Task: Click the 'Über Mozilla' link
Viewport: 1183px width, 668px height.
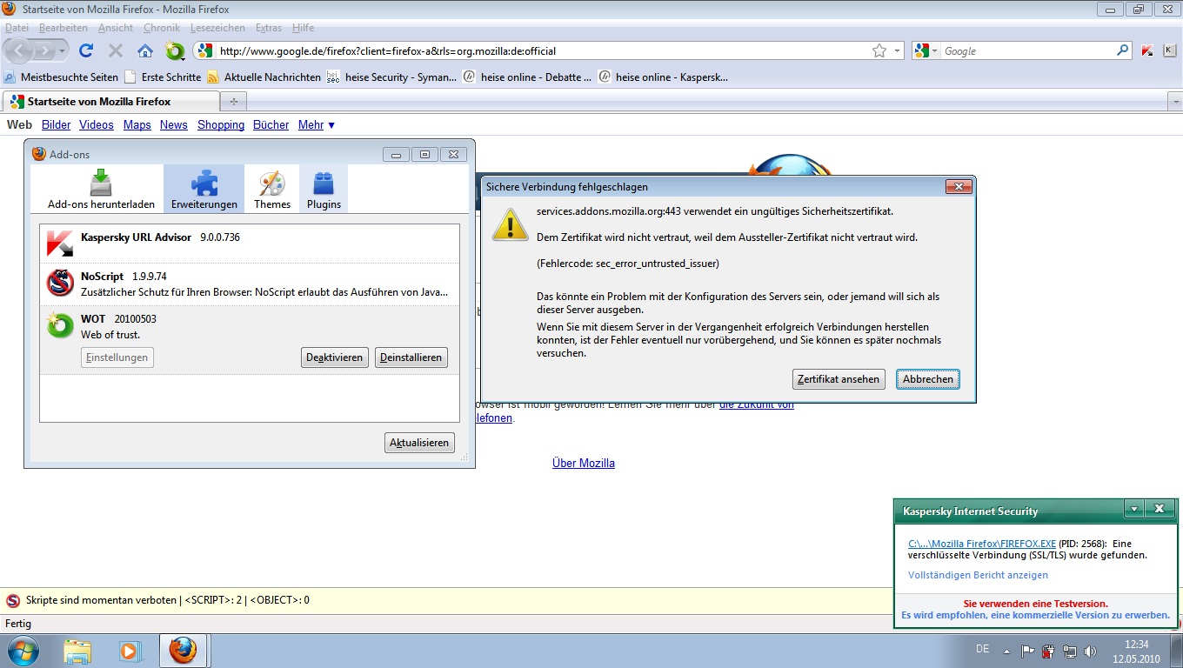Action: click(584, 463)
